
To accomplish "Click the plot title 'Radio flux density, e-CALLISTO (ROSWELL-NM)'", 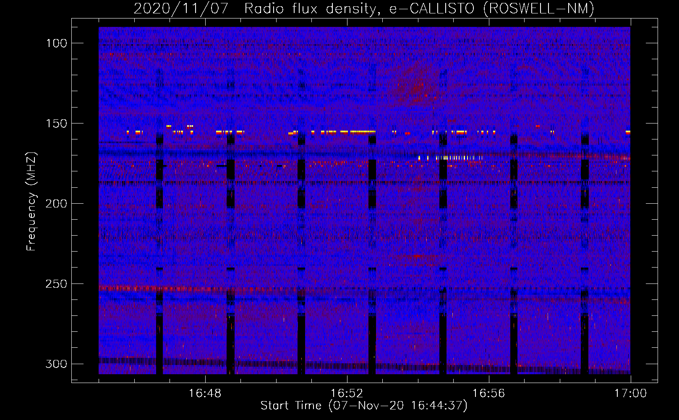I will pos(419,9).
